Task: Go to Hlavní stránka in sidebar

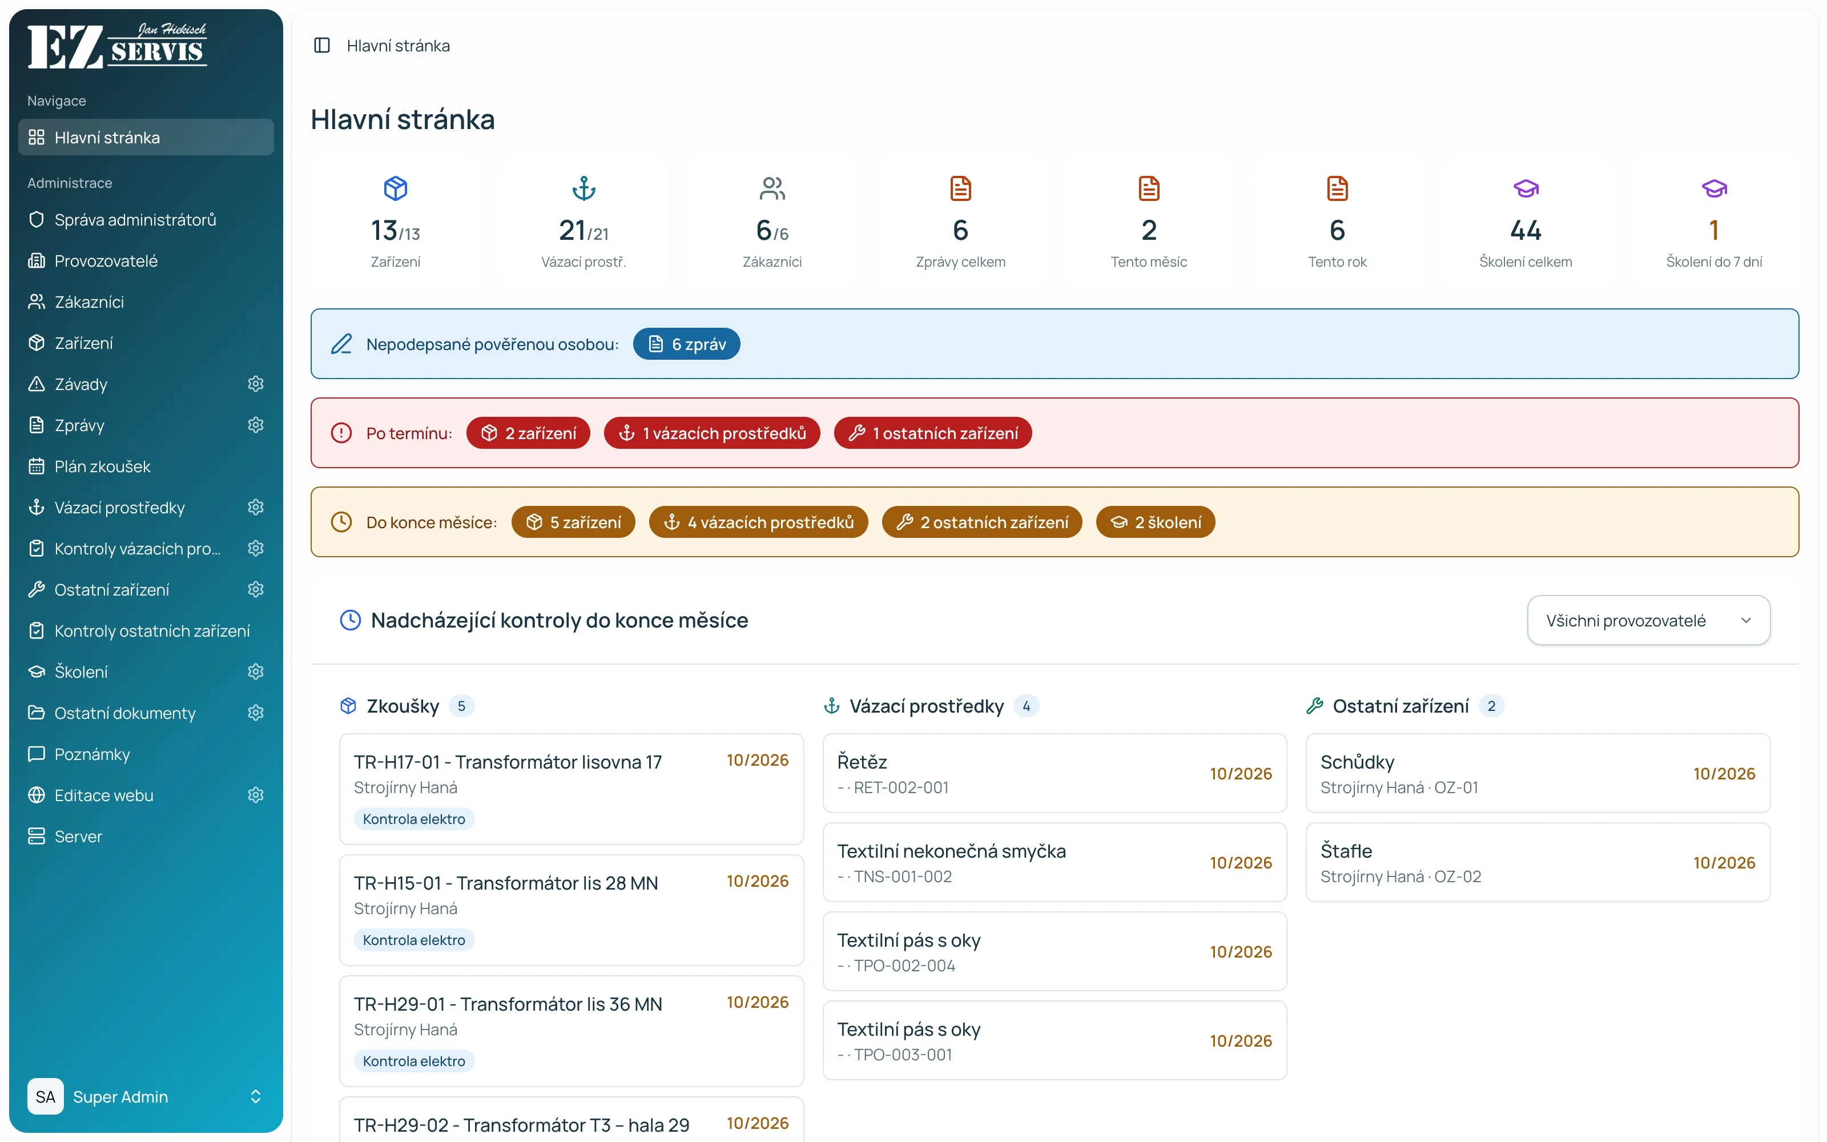Action: [x=146, y=138]
